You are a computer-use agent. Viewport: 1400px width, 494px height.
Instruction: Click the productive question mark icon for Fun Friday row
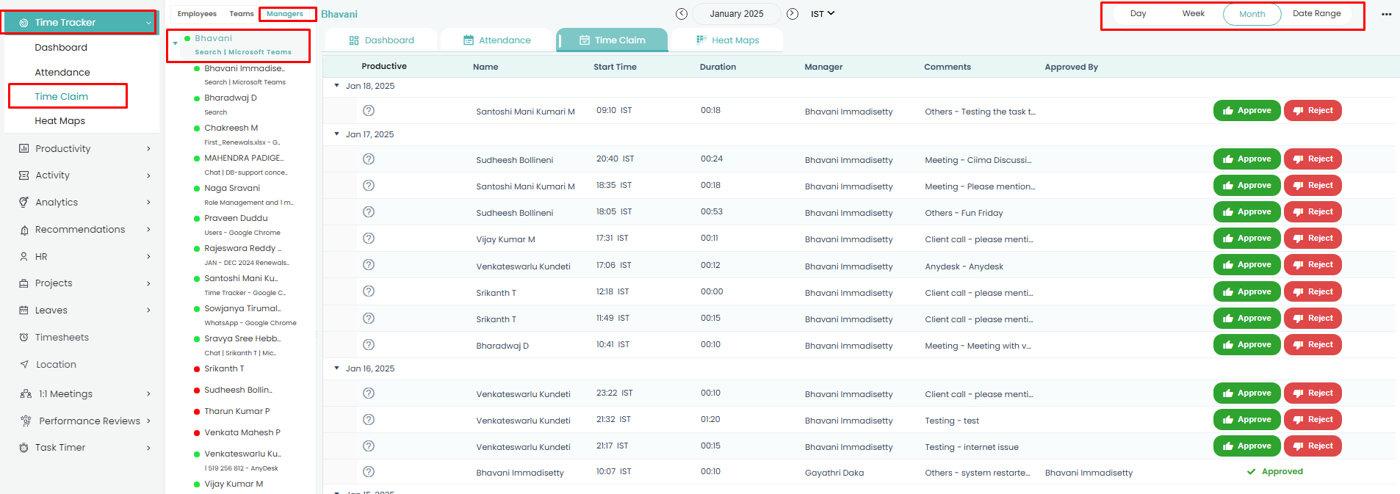(x=369, y=212)
